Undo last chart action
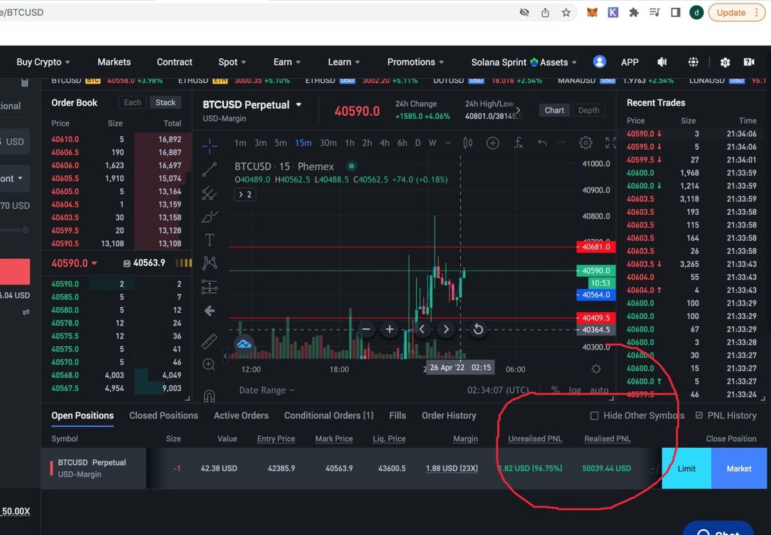 click(x=542, y=143)
